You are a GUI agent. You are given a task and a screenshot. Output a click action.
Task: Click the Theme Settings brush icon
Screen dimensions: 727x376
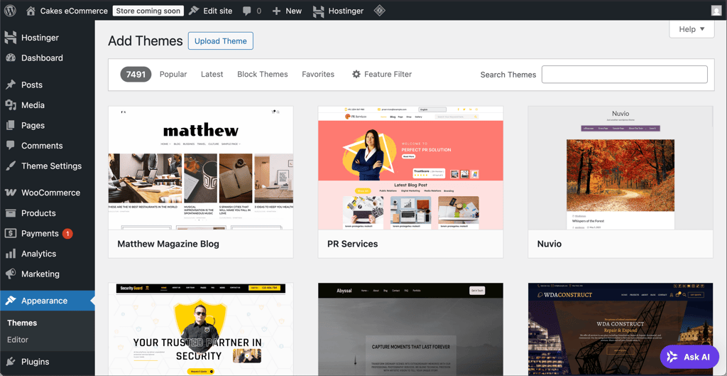pyautogui.click(x=10, y=166)
